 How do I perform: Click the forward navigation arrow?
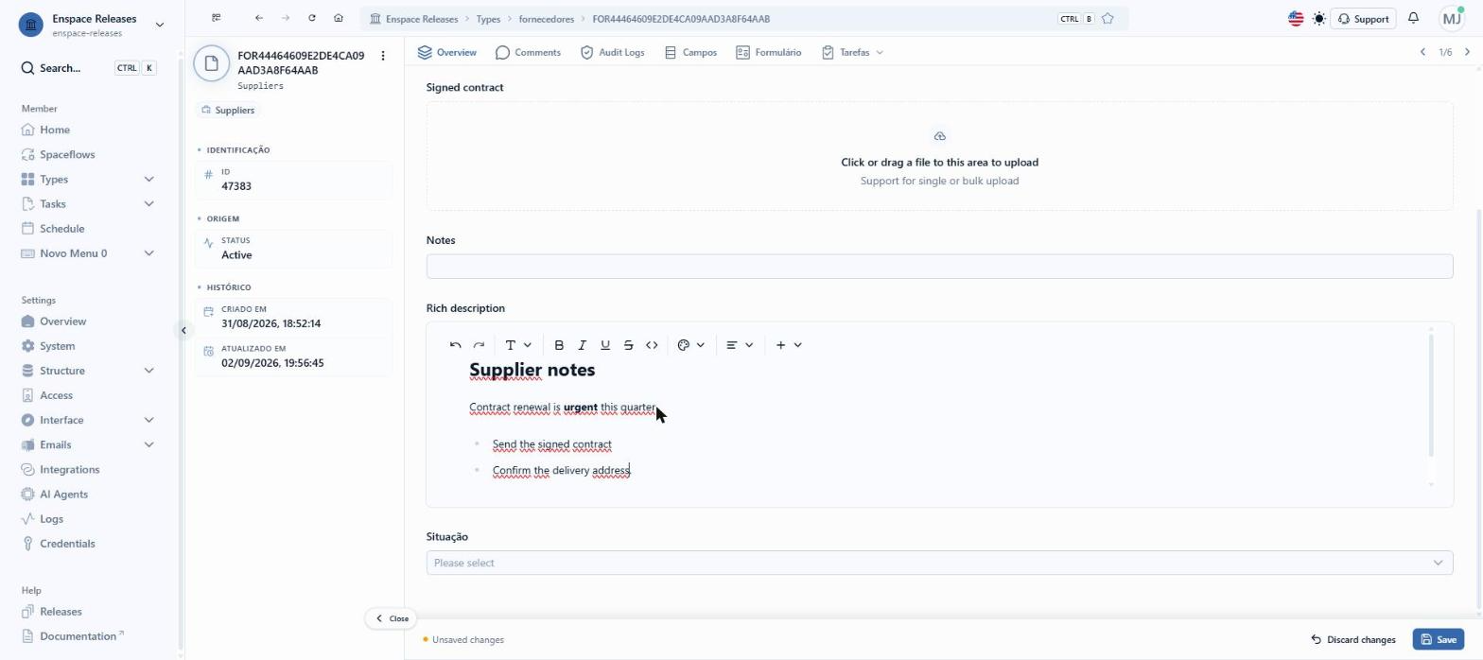[x=286, y=18]
